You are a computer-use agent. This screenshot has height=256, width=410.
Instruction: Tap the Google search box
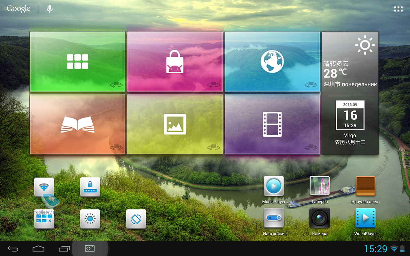[18, 9]
